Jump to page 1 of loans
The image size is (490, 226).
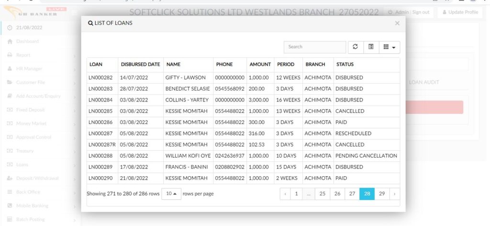pyautogui.click(x=296, y=194)
